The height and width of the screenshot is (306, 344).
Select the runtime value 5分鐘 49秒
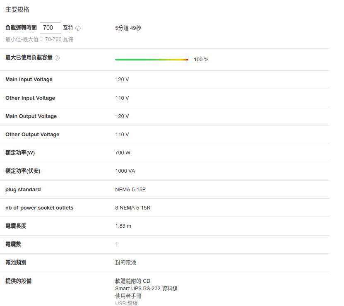point(128,28)
